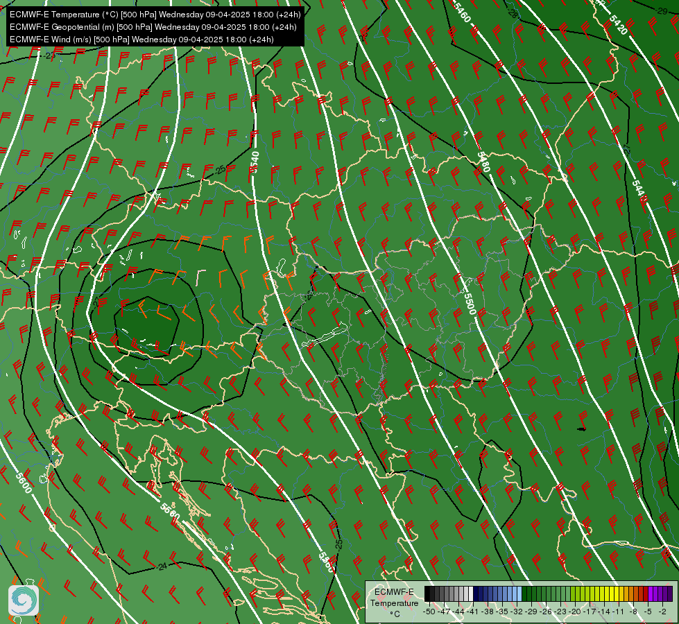The height and width of the screenshot is (624, 679).
Task: Click the 5500 geopotential contour label
Action: pos(470,303)
